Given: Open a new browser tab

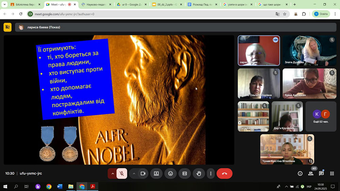Looking at the screenshot, I should click(x=294, y=4).
